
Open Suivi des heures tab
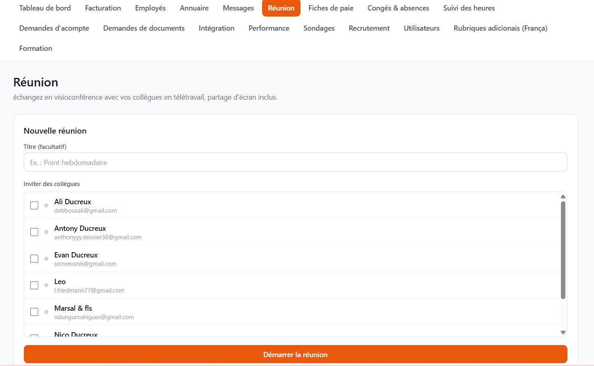[469, 8]
